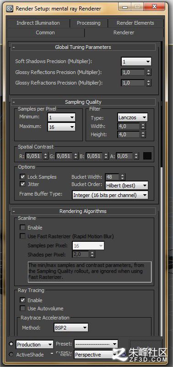The image size is (173, 367).
Task: Select the ActiveShade radio button
Action: click(11, 355)
